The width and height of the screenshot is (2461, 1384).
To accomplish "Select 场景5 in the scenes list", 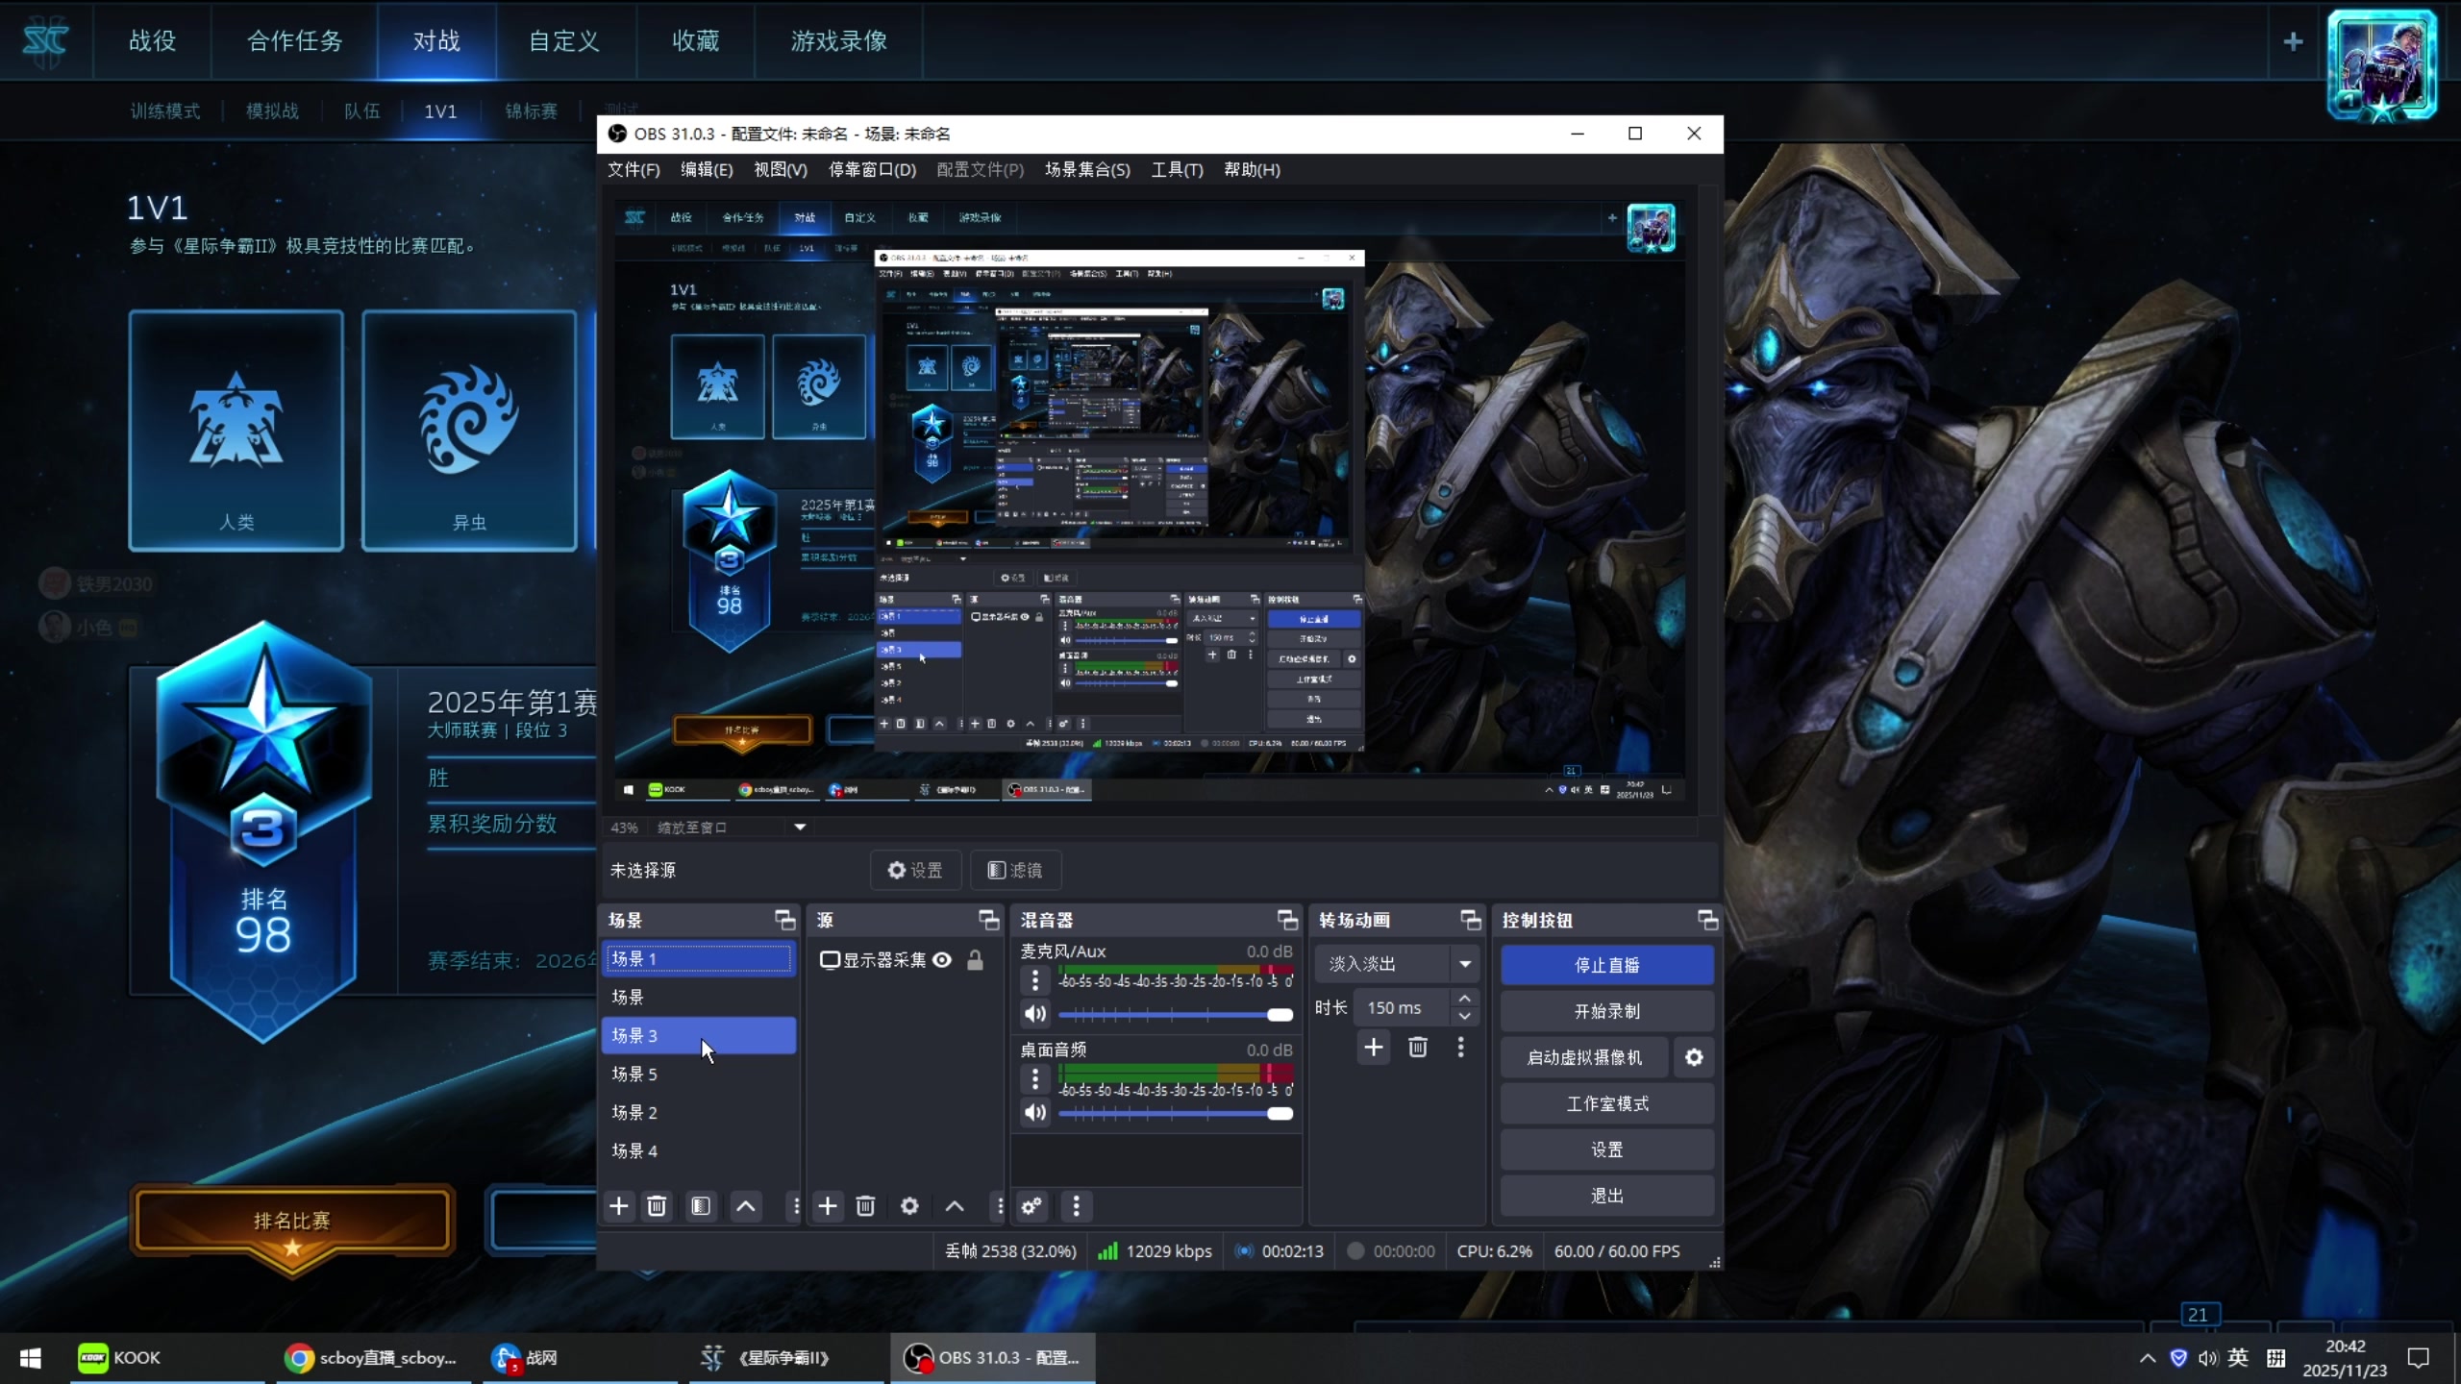I will pyautogui.click(x=634, y=1074).
